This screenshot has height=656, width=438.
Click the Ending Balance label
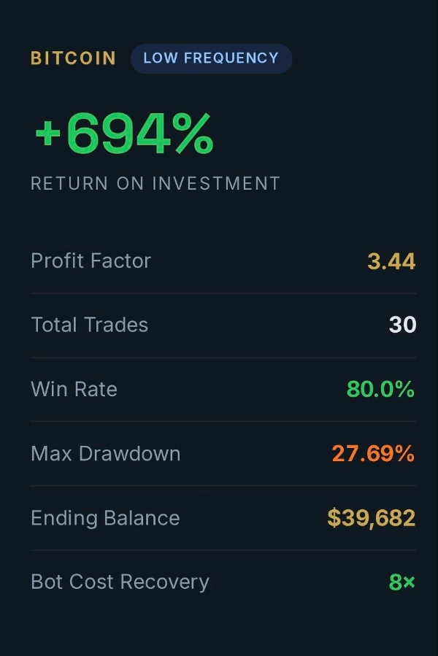click(x=105, y=518)
